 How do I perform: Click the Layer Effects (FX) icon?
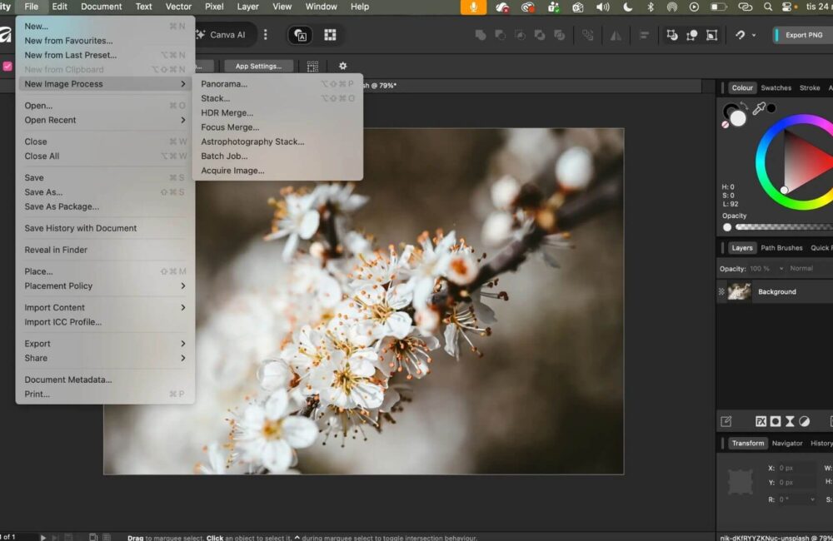[x=761, y=421]
